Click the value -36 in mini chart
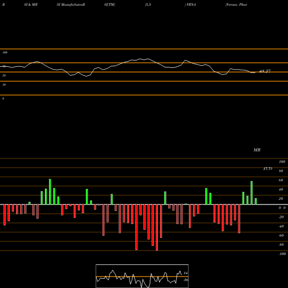The height and width of the screenshot is (288, 288). (x=185, y=280)
